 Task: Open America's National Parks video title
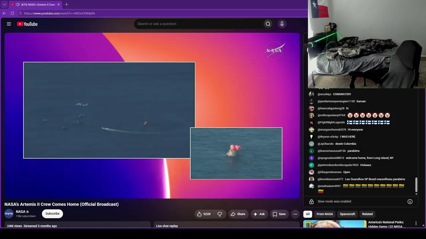coord(386,224)
